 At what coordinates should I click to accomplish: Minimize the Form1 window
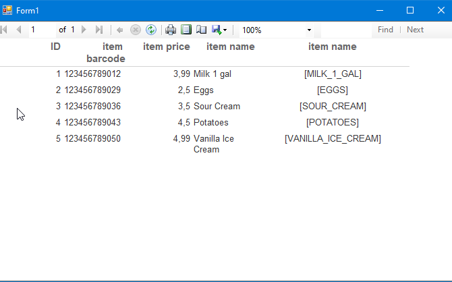(x=380, y=10)
